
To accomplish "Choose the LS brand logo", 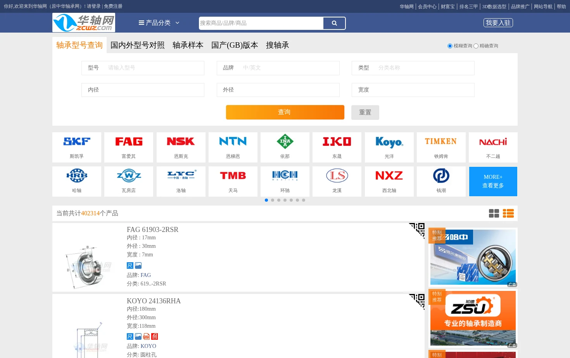I will (x=337, y=176).
